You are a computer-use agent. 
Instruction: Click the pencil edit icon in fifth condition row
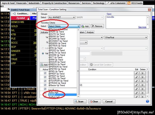137,89
